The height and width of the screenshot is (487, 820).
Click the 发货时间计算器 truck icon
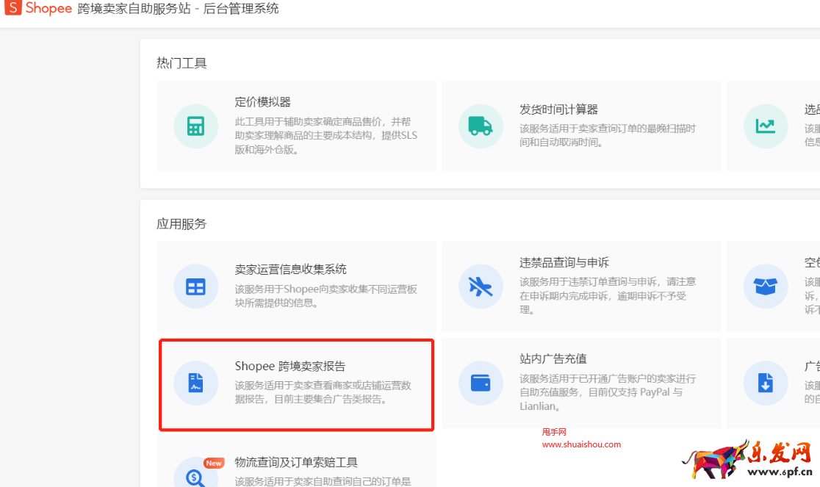click(x=481, y=126)
